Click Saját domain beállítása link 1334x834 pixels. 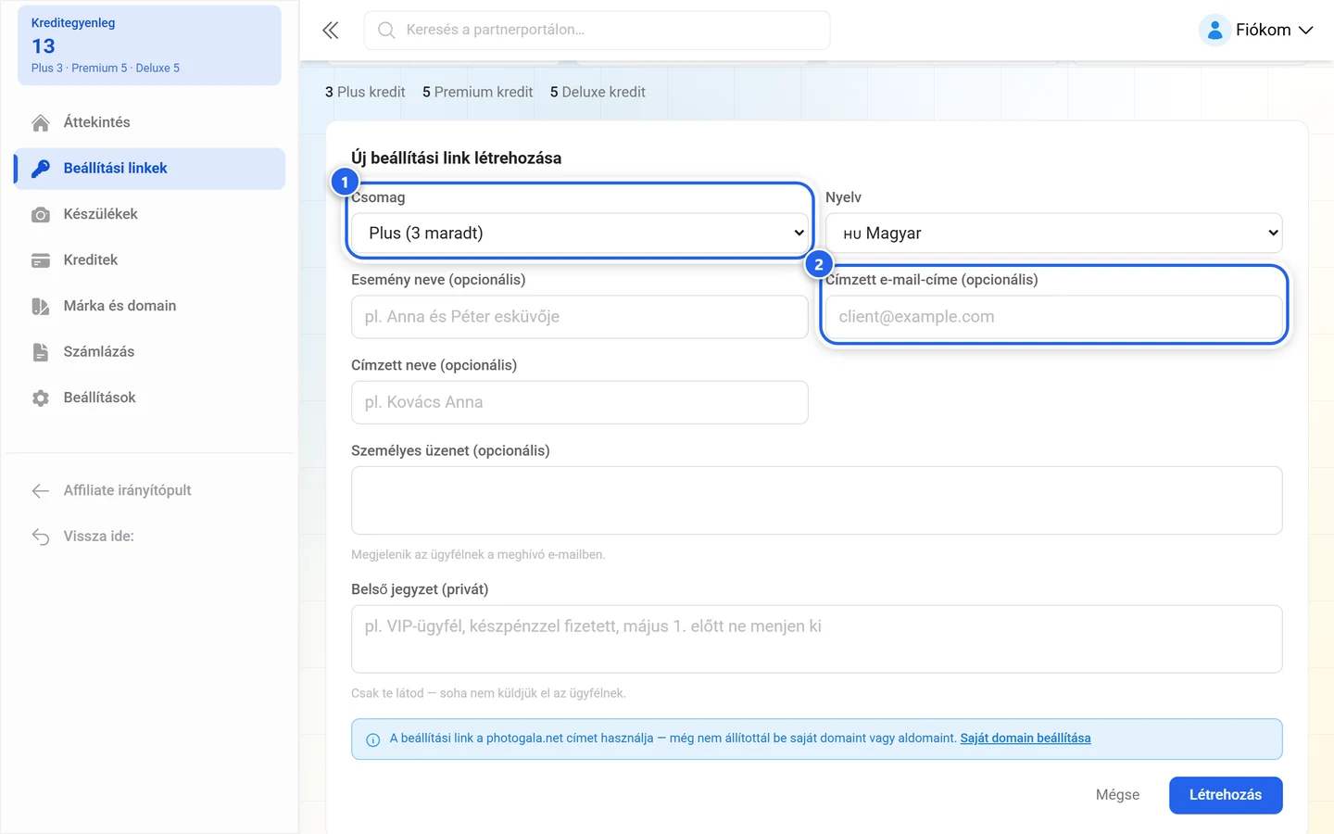(1026, 739)
